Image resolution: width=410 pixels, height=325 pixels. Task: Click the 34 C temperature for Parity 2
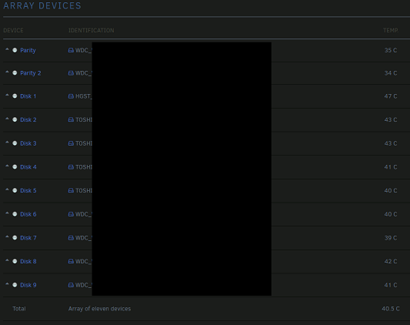[391, 73]
